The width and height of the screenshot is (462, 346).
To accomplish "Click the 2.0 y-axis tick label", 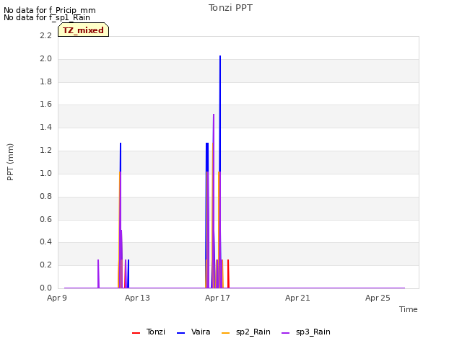I will point(45,58).
